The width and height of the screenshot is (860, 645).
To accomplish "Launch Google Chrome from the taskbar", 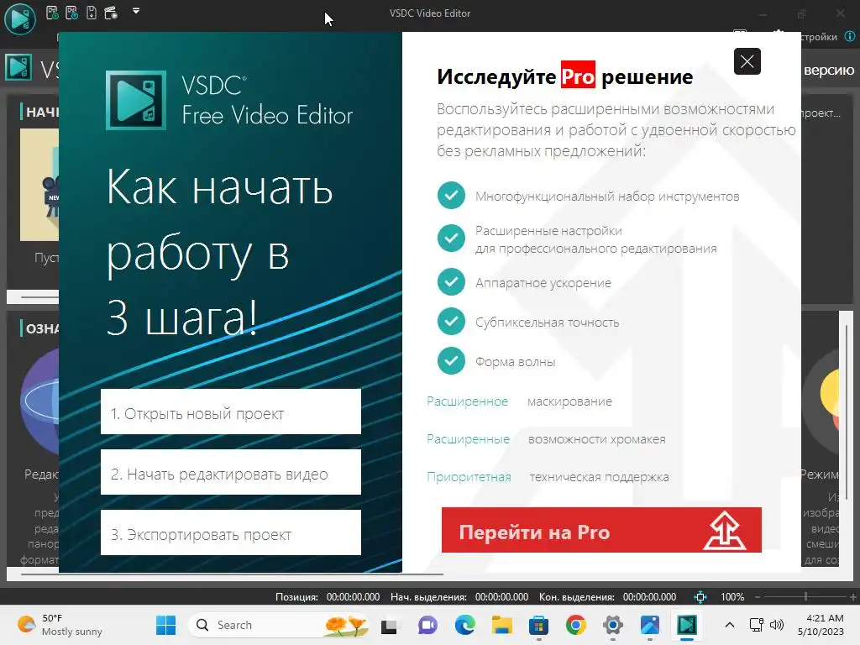I will (576, 625).
